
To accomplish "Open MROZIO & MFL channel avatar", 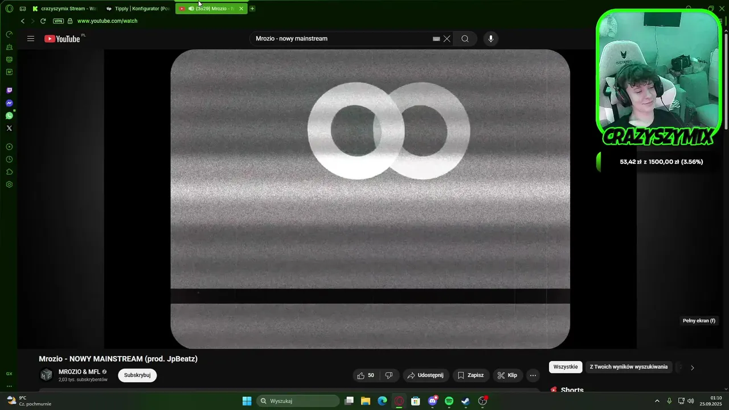I will (x=46, y=375).
